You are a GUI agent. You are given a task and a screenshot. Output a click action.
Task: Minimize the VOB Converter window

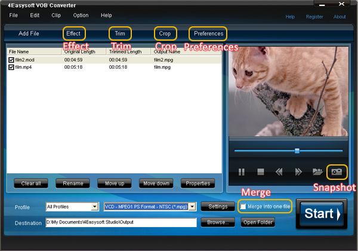322,4
